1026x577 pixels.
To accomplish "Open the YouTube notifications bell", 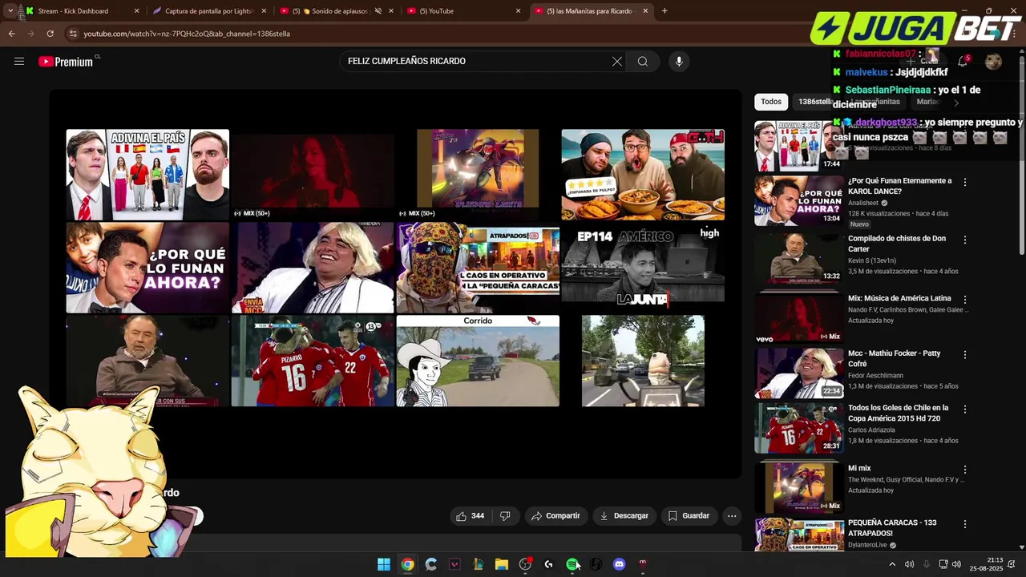I will [963, 62].
